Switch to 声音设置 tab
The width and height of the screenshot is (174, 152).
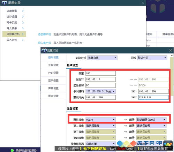click(x=53, y=88)
